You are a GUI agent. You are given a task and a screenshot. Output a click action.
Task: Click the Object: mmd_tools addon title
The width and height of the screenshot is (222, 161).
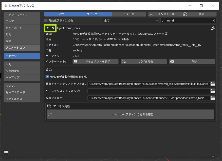tap(68, 28)
